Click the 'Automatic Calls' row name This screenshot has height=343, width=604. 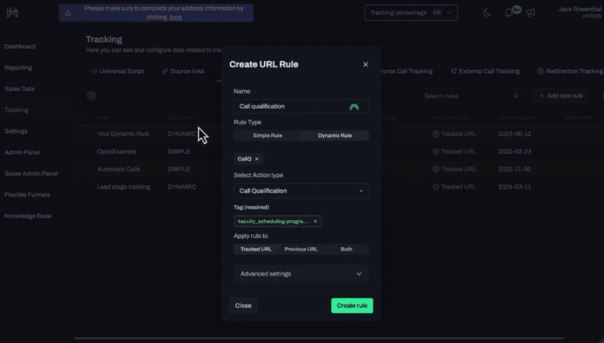pyautogui.click(x=118, y=169)
